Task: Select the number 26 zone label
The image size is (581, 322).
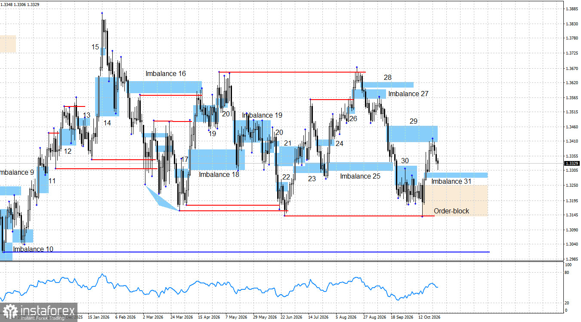Action: pyautogui.click(x=353, y=118)
